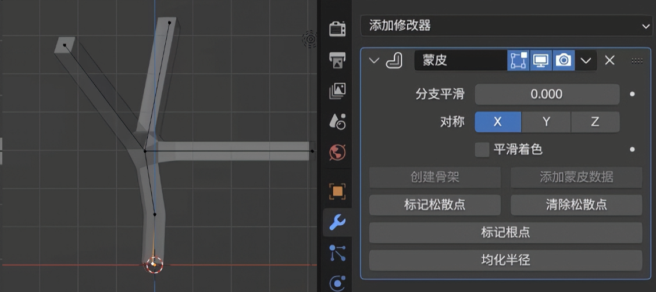The height and width of the screenshot is (292, 656).
Task: Animate 分支平滑 property dot
Action: tap(632, 94)
